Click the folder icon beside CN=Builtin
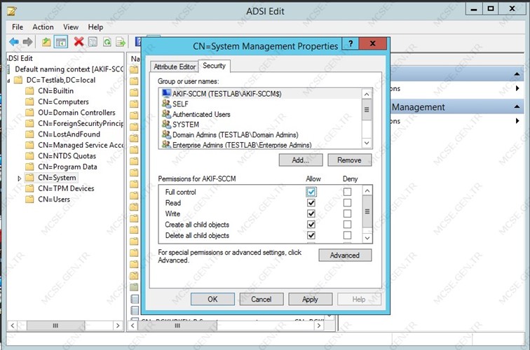This screenshot has width=530, height=350. pos(29,91)
